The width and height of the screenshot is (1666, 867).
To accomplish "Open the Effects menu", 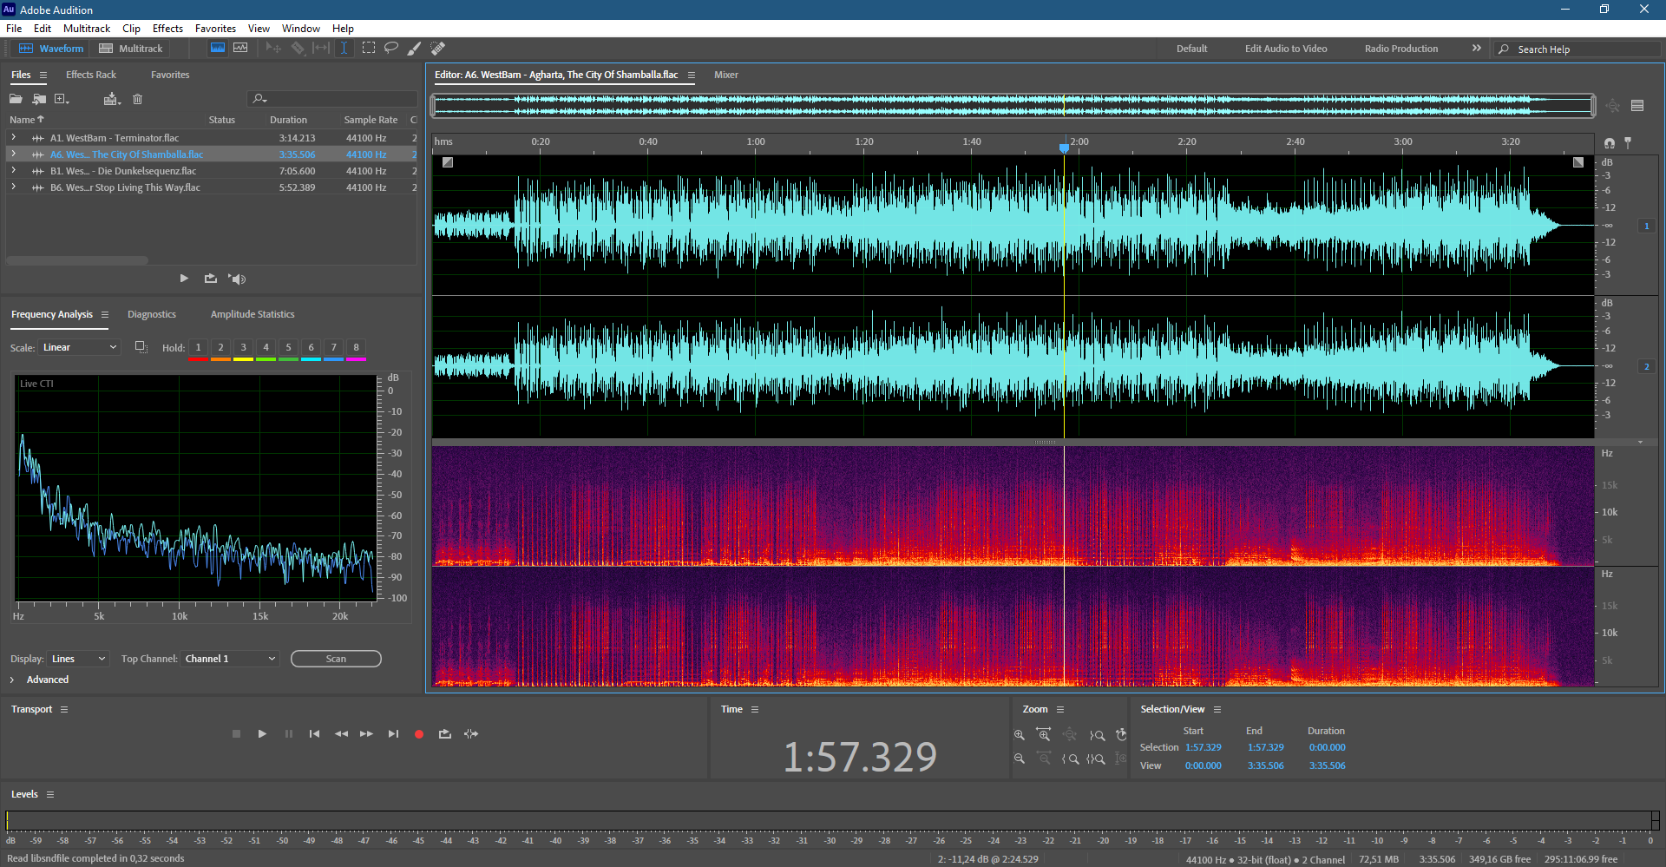I will point(167,29).
